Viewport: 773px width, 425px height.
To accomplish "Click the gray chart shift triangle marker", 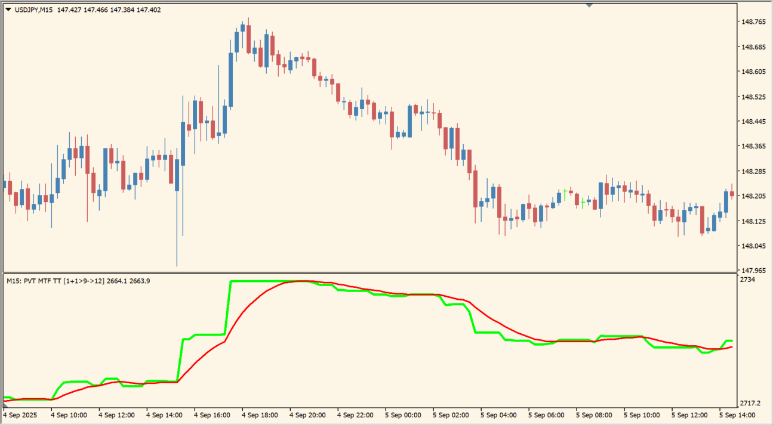I will [589, 5].
